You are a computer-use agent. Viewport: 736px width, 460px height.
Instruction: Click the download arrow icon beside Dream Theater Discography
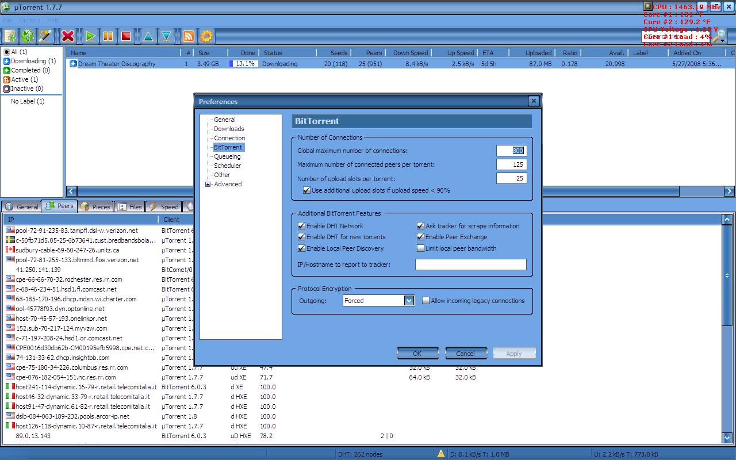tap(73, 64)
